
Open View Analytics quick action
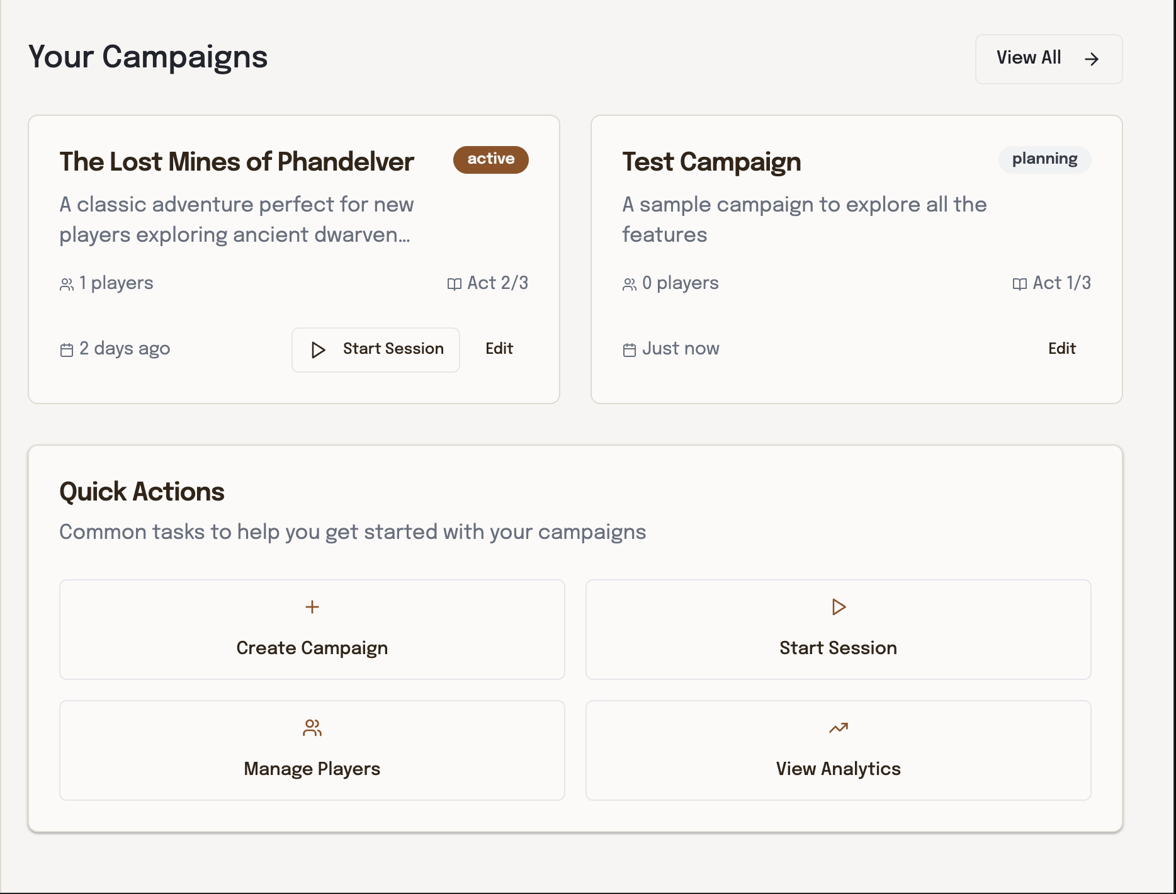tap(838, 750)
